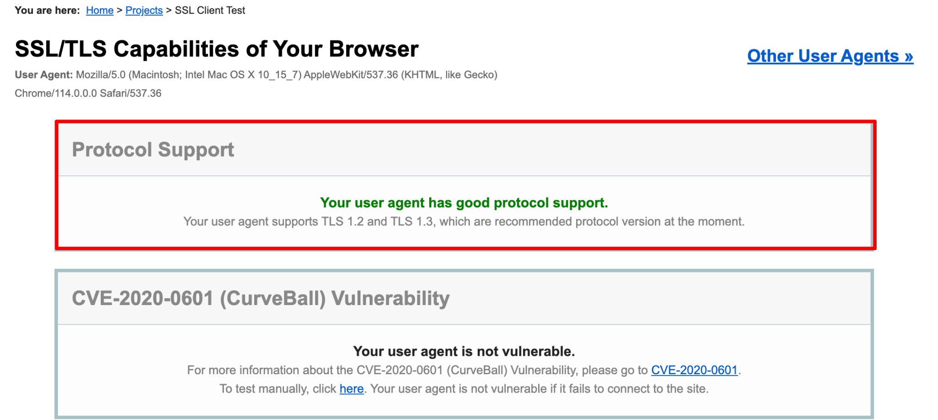Click the CurveBall section header bar
Screen dimensions: 938x420
click(464, 298)
